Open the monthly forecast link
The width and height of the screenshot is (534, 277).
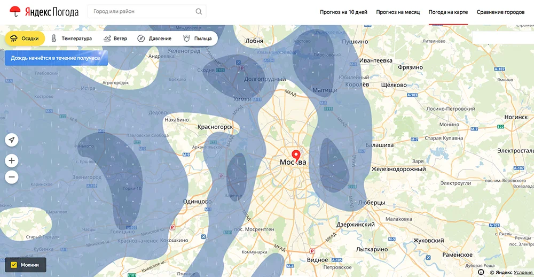(398, 12)
